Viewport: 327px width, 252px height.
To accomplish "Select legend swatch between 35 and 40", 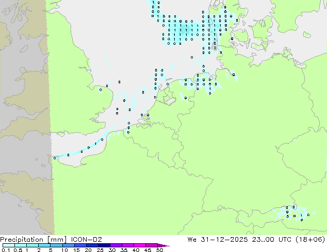I will (128, 245).
